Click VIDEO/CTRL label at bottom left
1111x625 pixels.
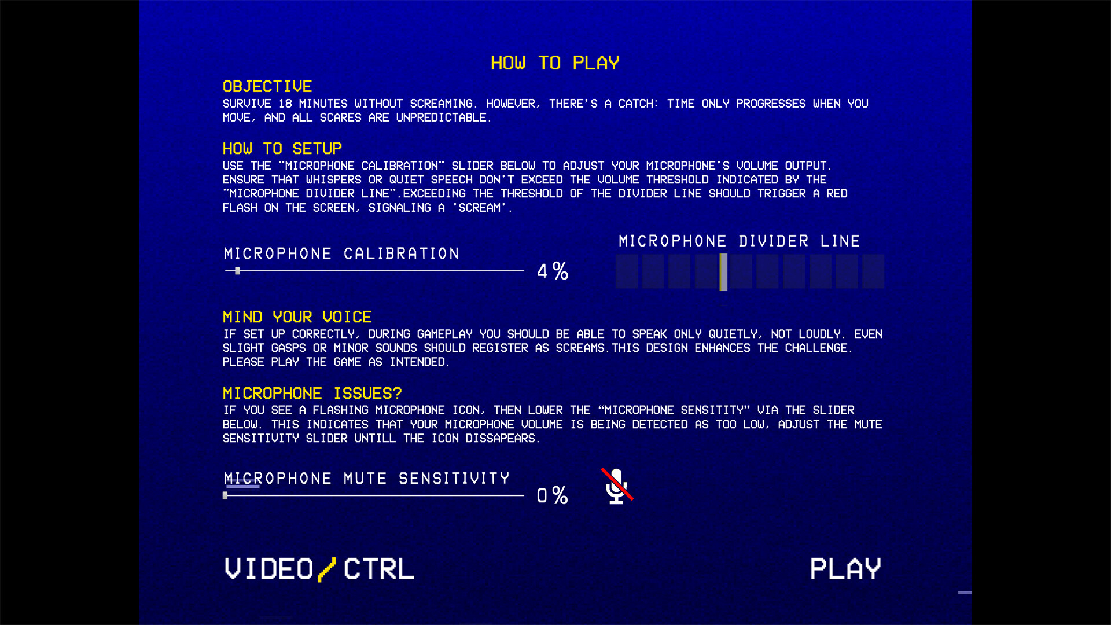(316, 568)
